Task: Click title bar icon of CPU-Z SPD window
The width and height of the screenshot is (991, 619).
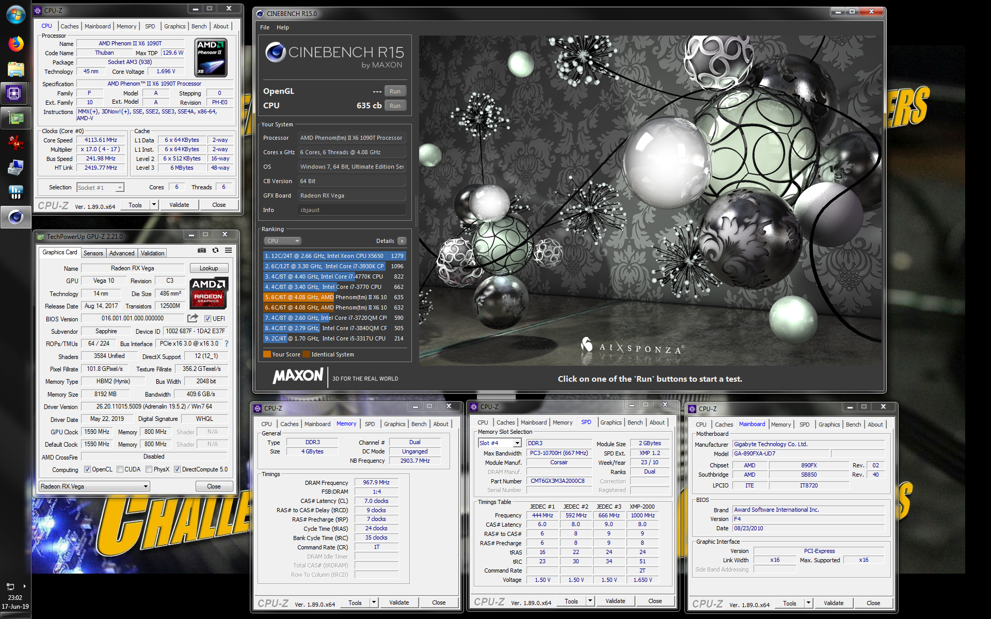Action: 474,407
